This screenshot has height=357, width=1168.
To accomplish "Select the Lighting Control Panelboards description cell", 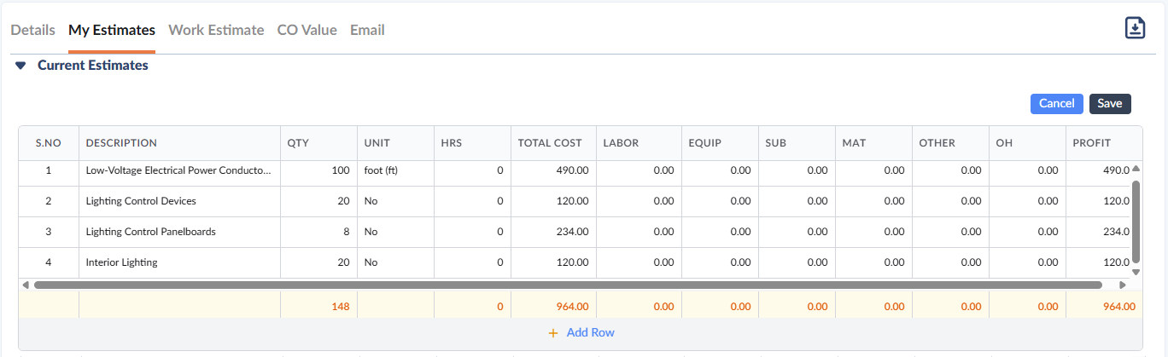I will click(179, 232).
